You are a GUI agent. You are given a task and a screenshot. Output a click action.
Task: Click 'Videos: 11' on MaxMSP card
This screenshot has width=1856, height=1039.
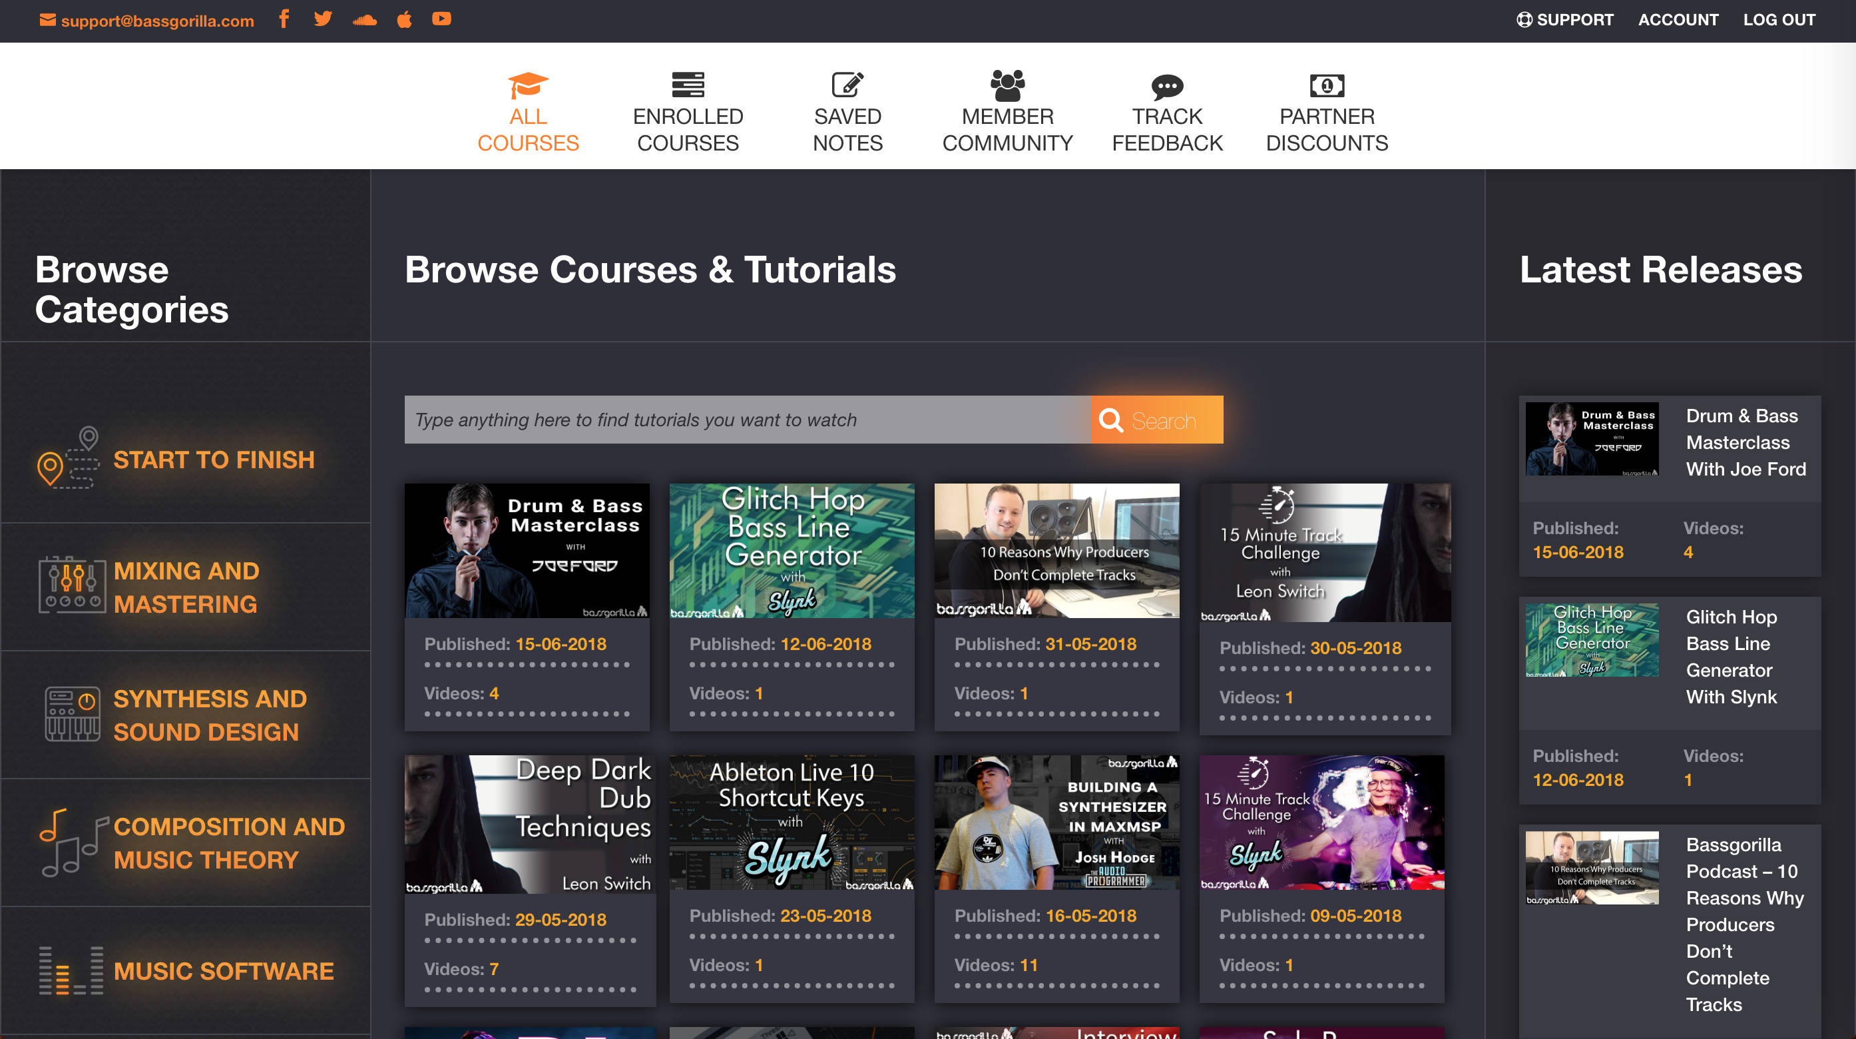996,964
